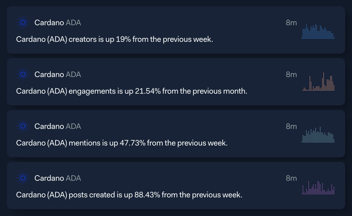Click the ADA ticker in the mentions alert
The width and height of the screenshot is (352, 216).
73,126
